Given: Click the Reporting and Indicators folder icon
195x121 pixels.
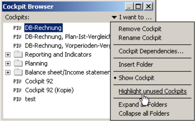Looking at the screenshot, I should coord(18,54).
